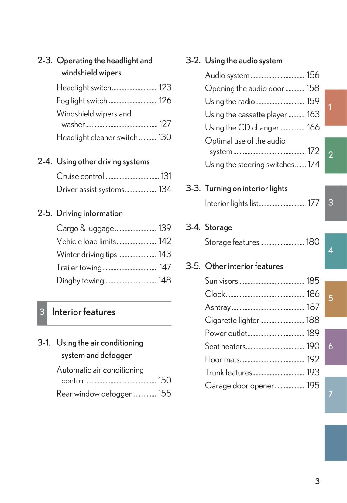Select the gray chapter 3 side tab

click(335, 203)
